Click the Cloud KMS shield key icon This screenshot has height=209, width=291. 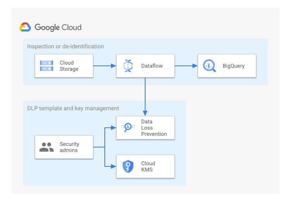coord(128,166)
